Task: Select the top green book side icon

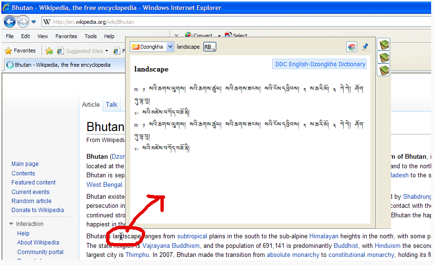Action: click(x=384, y=45)
